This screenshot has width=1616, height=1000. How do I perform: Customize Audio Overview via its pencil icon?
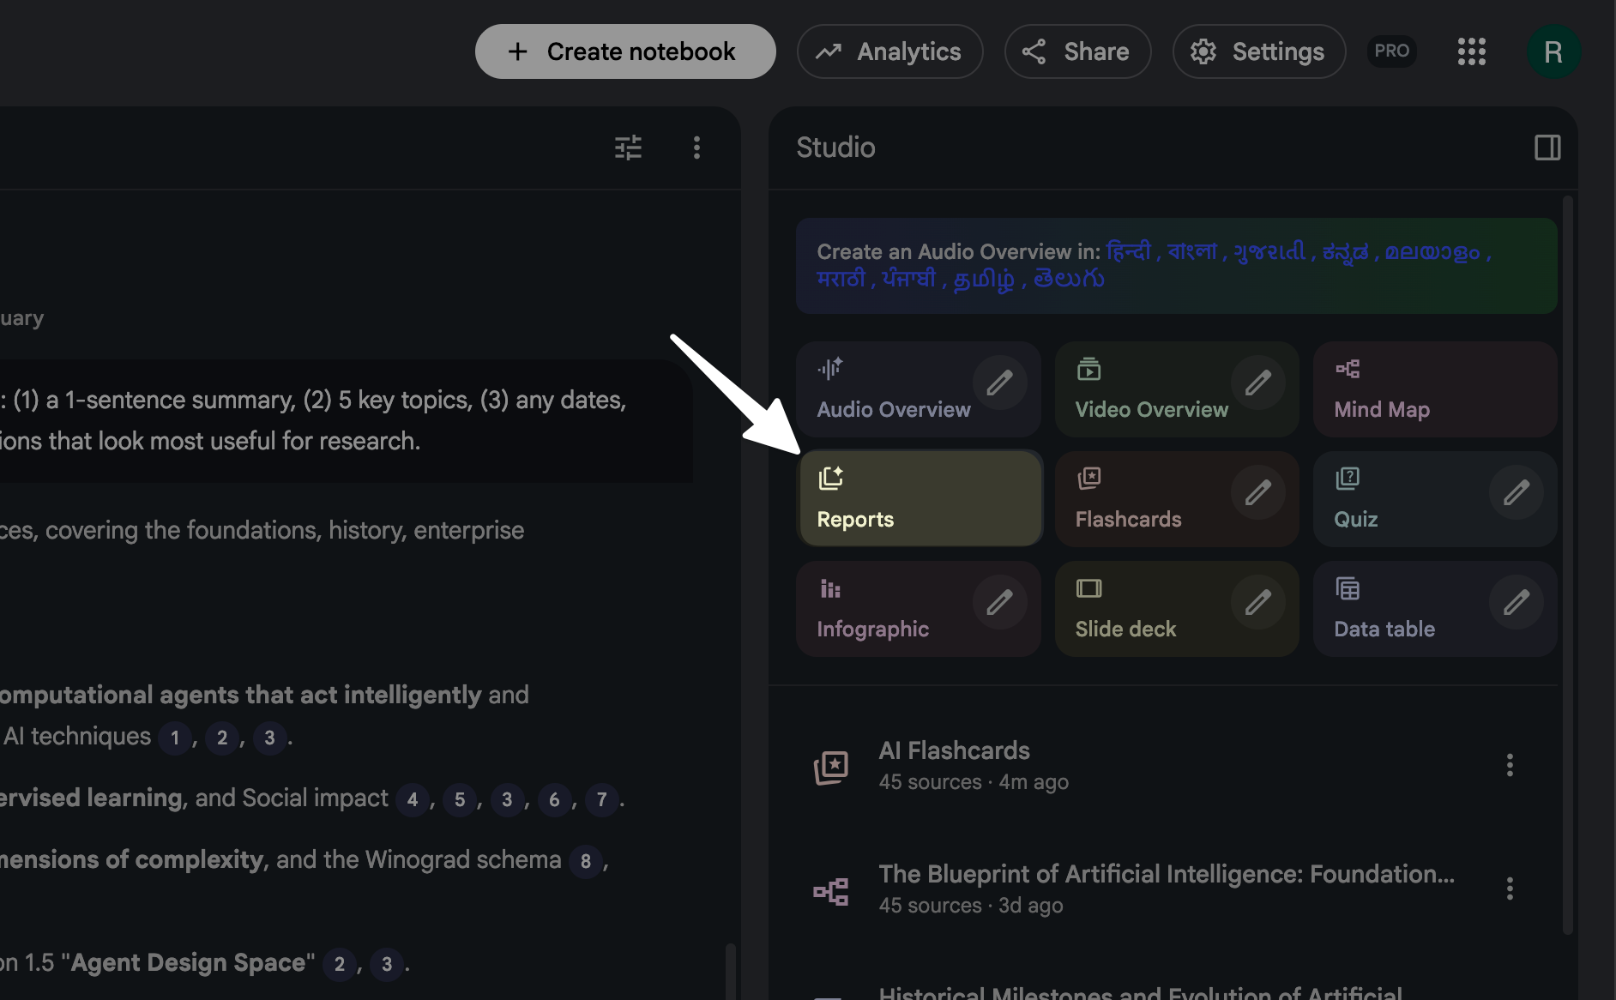(1001, 383)
